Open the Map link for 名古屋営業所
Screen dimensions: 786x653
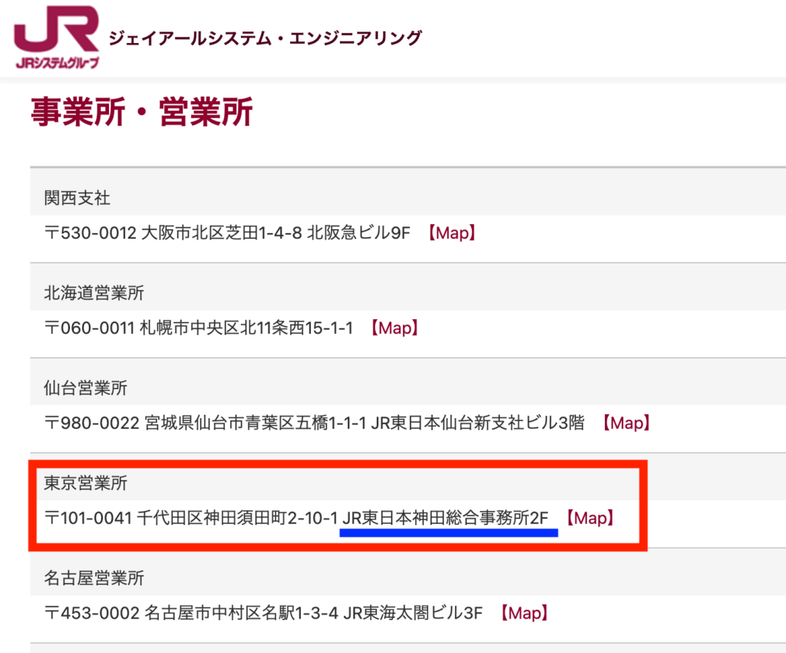click(x=524, y=613)
